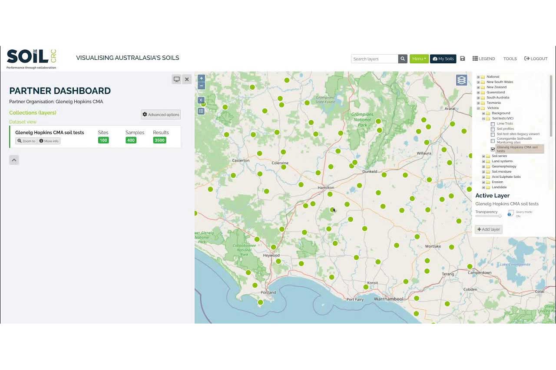Collapse the Soil tests (VIC) folder
556x370 pixels.
pos(483,118)
